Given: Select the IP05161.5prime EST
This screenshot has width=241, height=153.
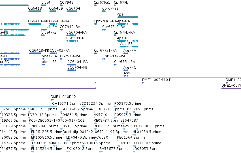Looking at the screenshot, I should [61, 129].
